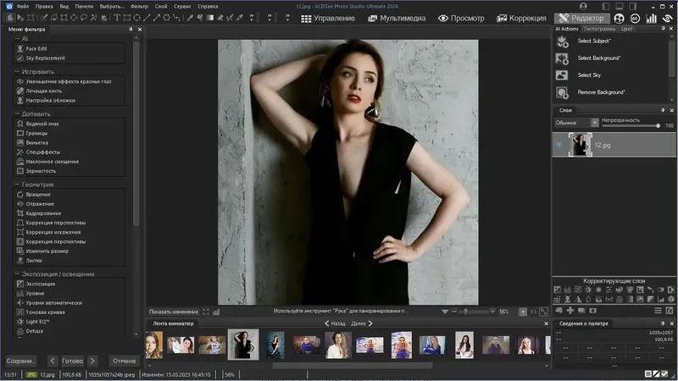The height and width of the screenshot is (381, 678).
Task: Click the Remove Background AI action
Action: [601, 91]
